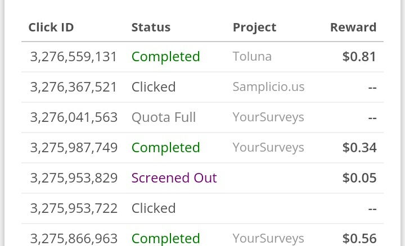Click the Project column header
The image size is (405, 246).
[x=254, y=28]
